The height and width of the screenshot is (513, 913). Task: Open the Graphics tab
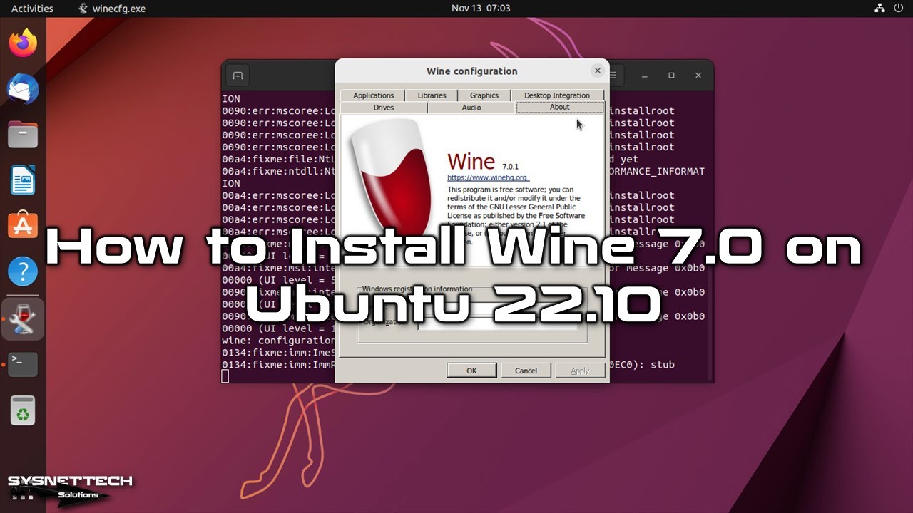tap(484, 95)
